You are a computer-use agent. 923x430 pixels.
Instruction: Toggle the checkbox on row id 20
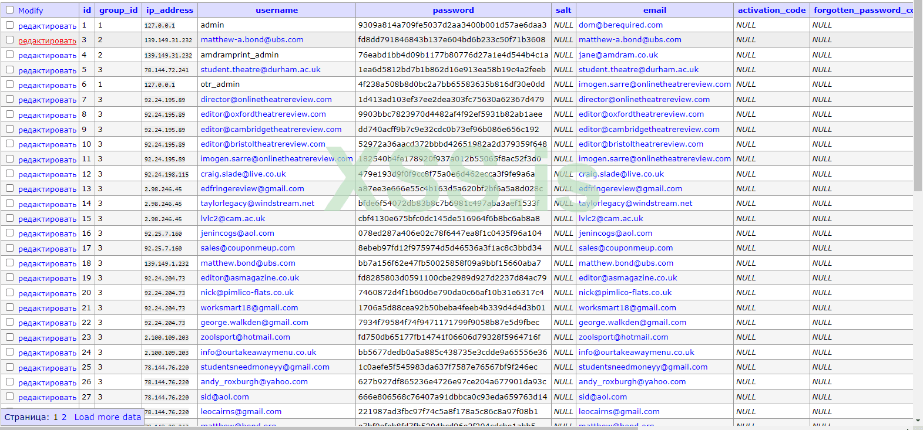click(9, 293)
